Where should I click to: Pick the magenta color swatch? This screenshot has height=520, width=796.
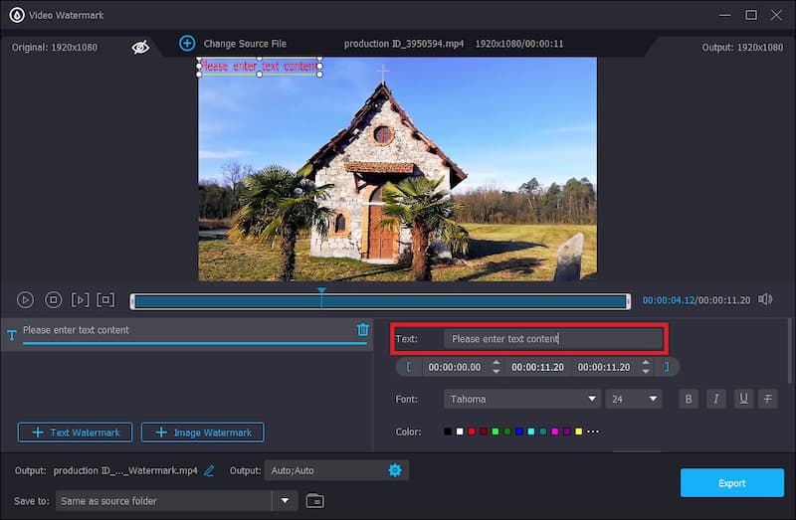point(555,432)
